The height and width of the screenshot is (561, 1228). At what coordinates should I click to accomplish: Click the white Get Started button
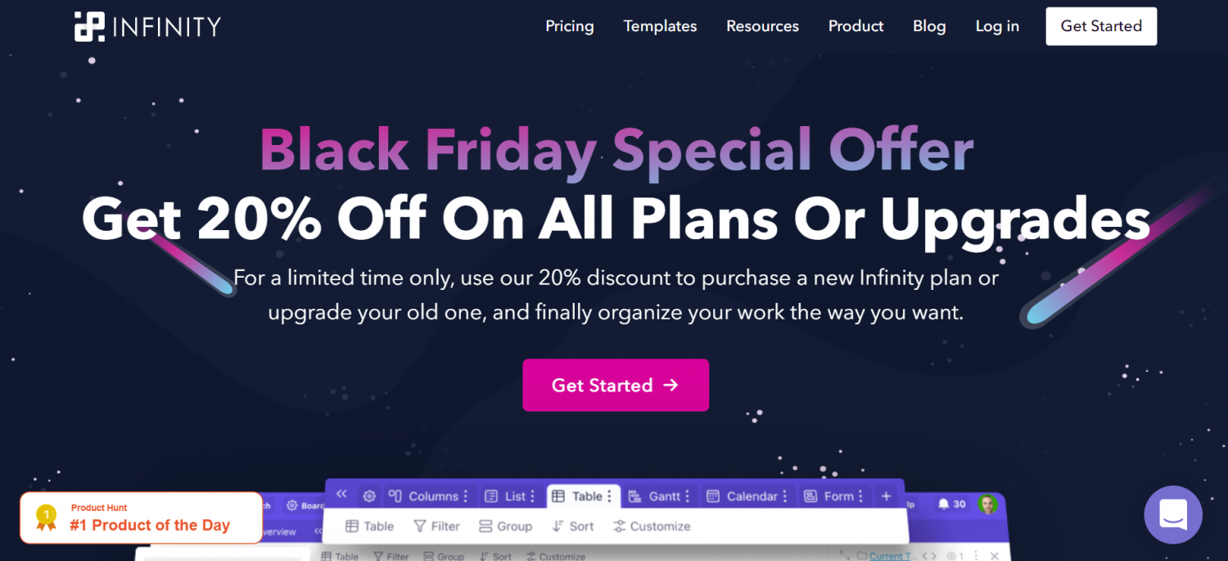(x=1101, y=26)
